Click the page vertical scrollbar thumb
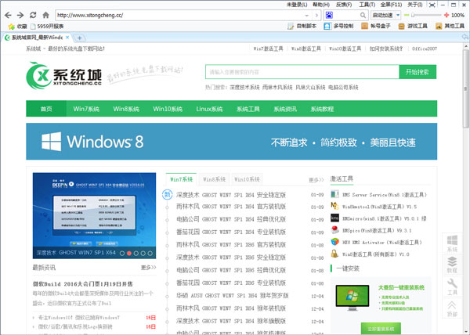470x335 pixels. pos(466,89)
